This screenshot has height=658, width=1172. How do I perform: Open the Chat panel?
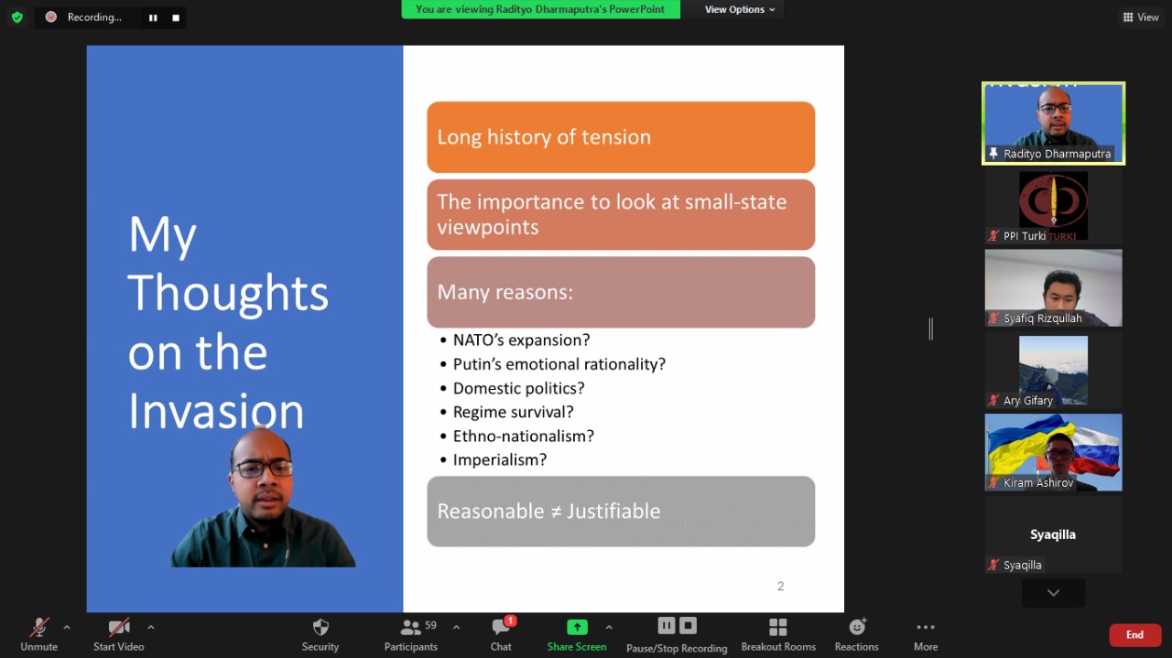coord(501,634)
